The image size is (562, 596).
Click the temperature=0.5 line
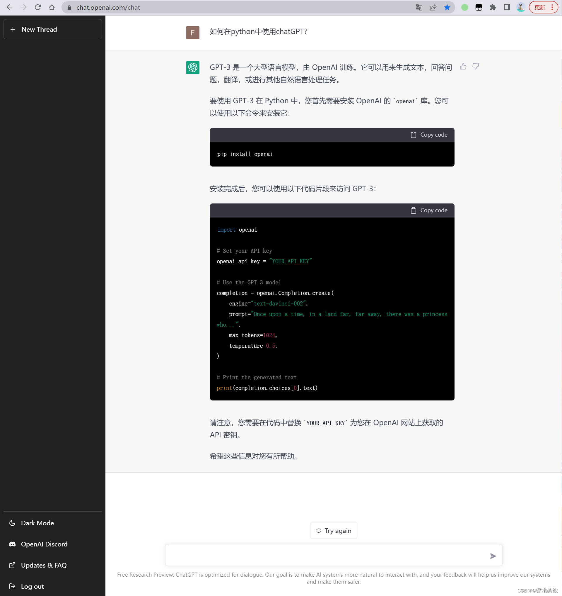(x=253, y=346)
